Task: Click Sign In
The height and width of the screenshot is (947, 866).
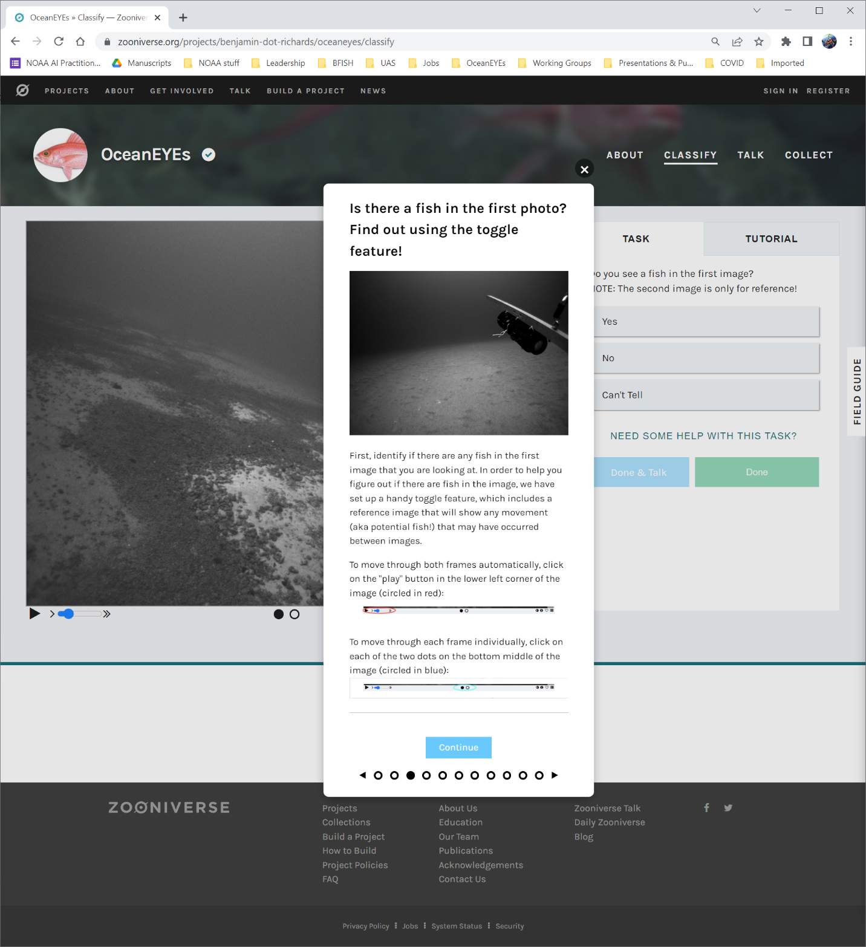Action: pos(780,91)
